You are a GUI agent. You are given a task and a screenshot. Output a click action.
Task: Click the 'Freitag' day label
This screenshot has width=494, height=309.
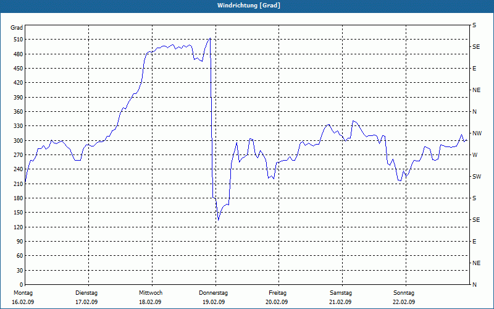coord(277,293)
